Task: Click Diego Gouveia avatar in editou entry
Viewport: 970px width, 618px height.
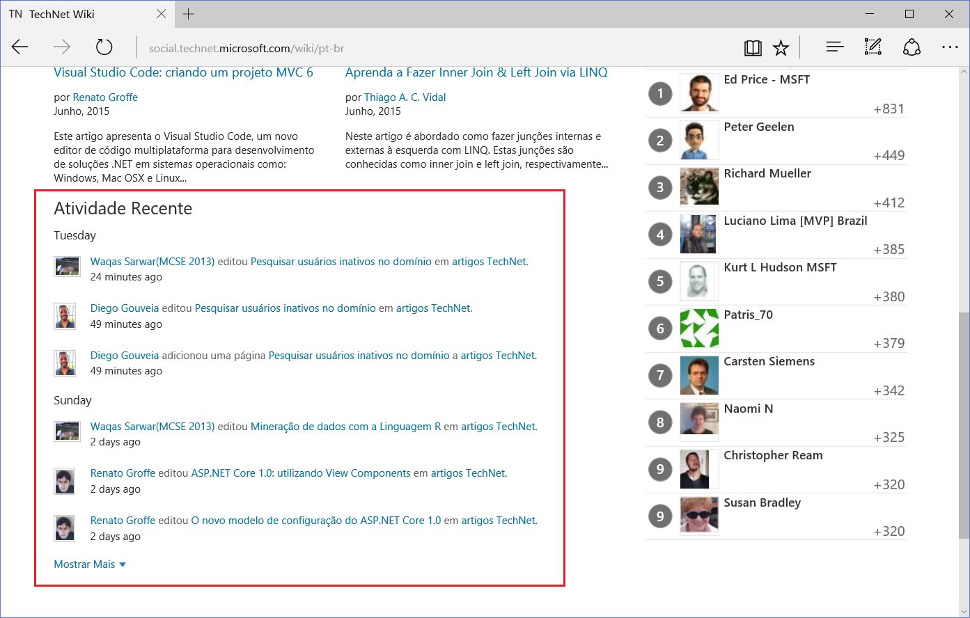Action: [x=65, y=316]
